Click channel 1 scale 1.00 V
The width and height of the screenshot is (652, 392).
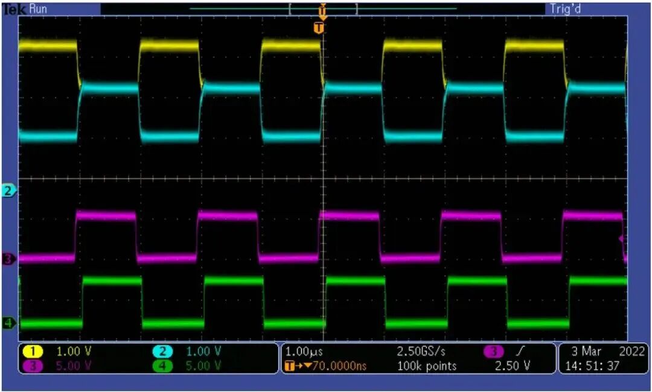click(x=73, y=352)
